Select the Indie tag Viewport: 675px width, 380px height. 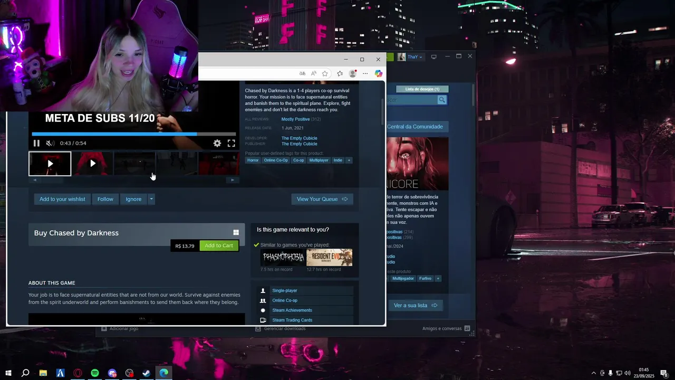338,160
